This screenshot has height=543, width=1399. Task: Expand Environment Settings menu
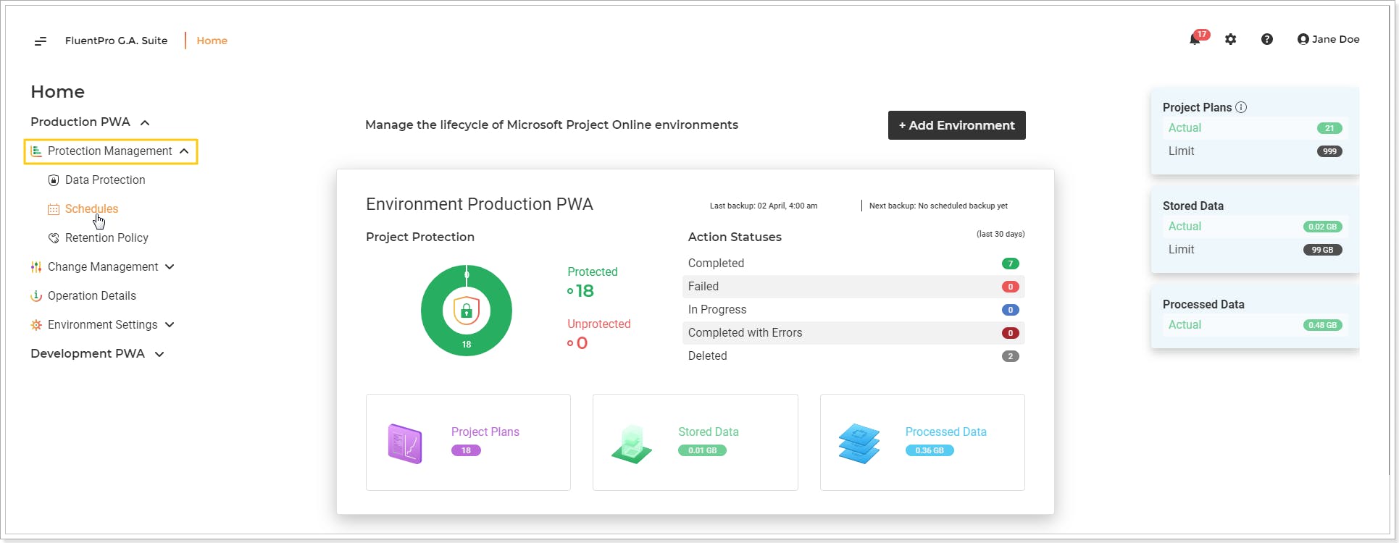[170, 325]
